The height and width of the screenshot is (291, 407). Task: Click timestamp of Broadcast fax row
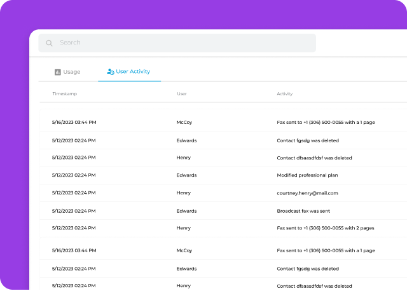click(74, 211)
